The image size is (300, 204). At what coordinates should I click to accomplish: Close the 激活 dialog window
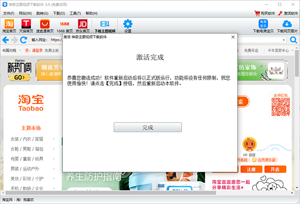[x=232, y=37]
